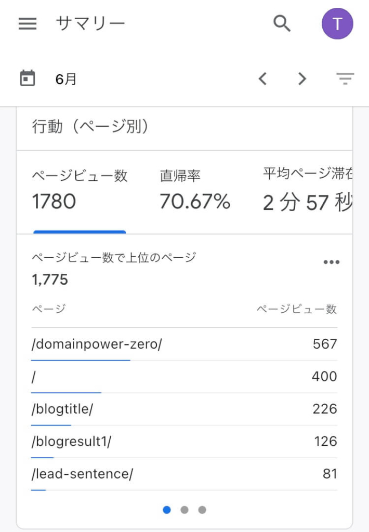Go to the next month arrow
This screenshot has height=532, width=369.
302,79
